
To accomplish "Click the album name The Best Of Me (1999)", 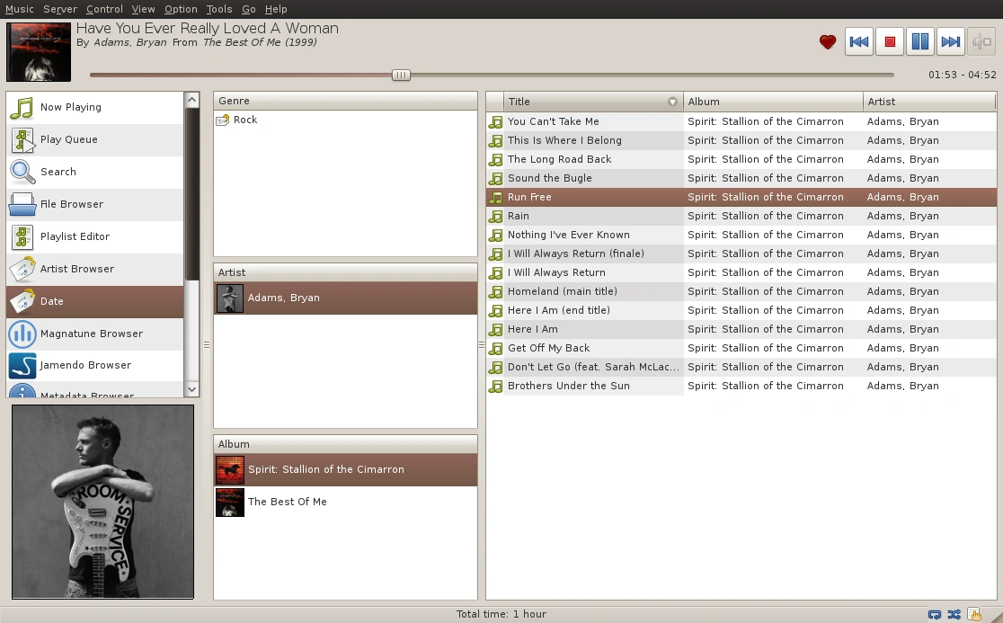I will click(260, 42).
